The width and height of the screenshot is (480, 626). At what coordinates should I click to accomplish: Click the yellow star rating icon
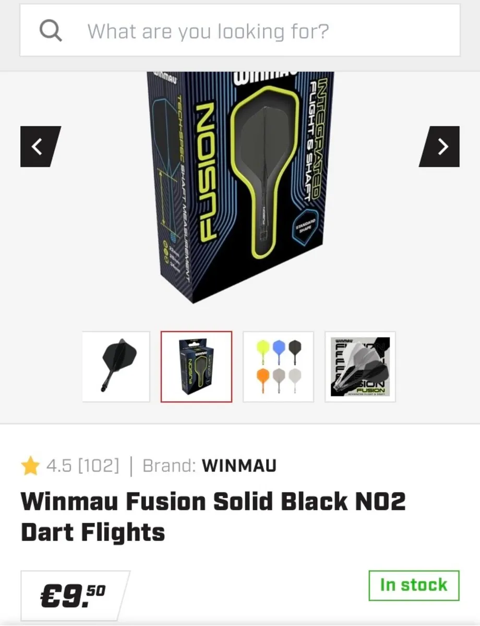click(30, 465)
